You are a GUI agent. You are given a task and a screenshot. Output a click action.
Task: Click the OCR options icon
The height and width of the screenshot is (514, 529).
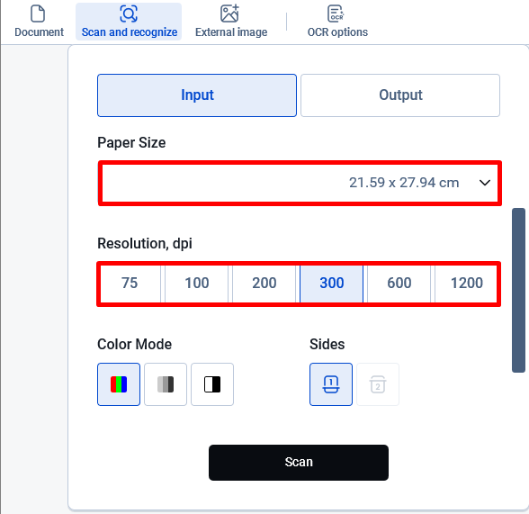336,14
